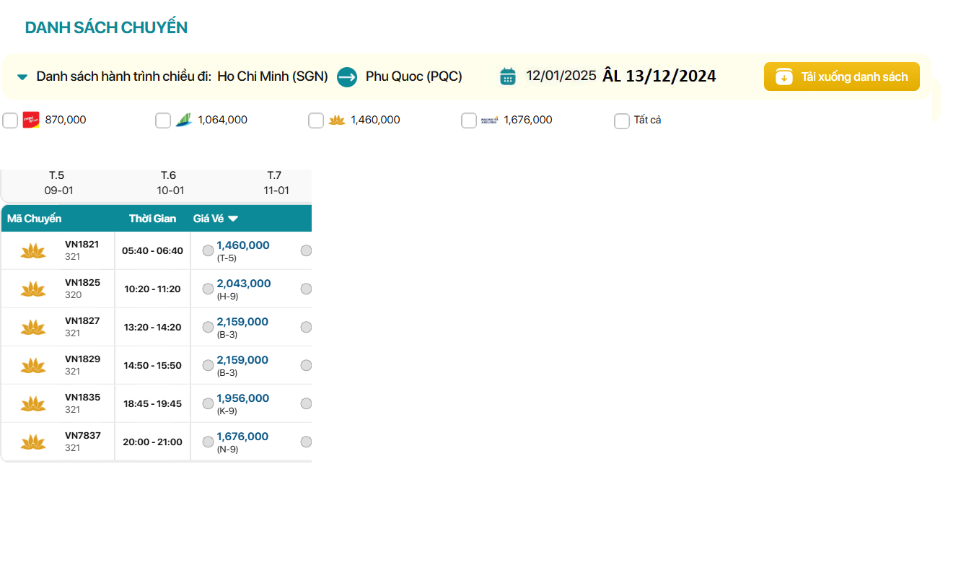This screenshot has height=578, width=961.
Task: Collapse the 'Danh sách hành trình chiều đi' section
Action: pos(22,76)
